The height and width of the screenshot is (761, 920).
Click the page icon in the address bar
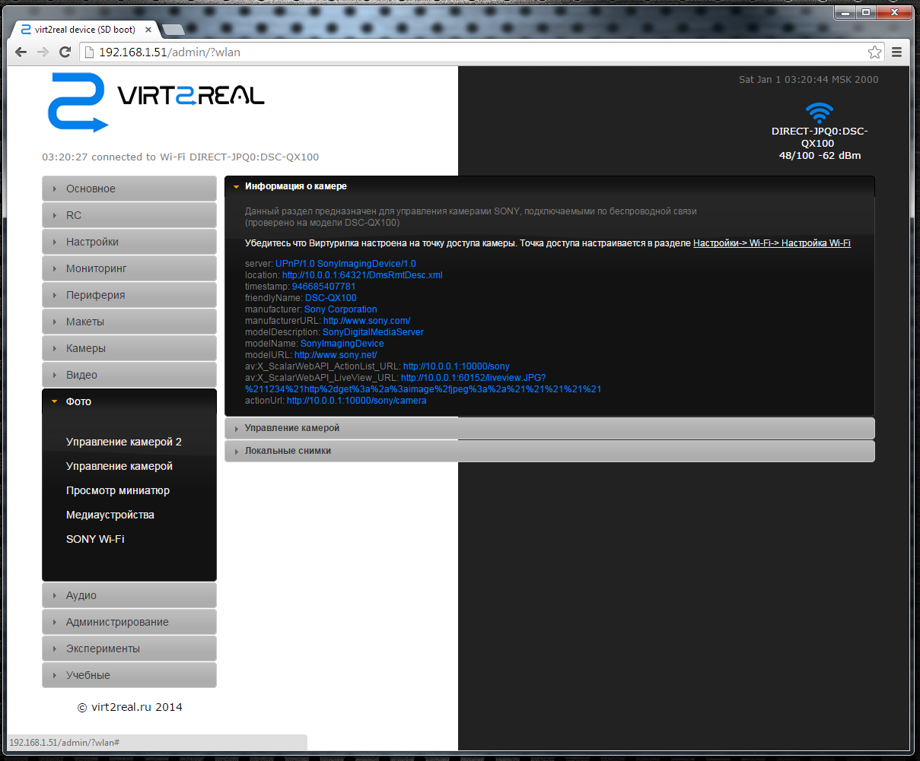(x=89, y=52)
